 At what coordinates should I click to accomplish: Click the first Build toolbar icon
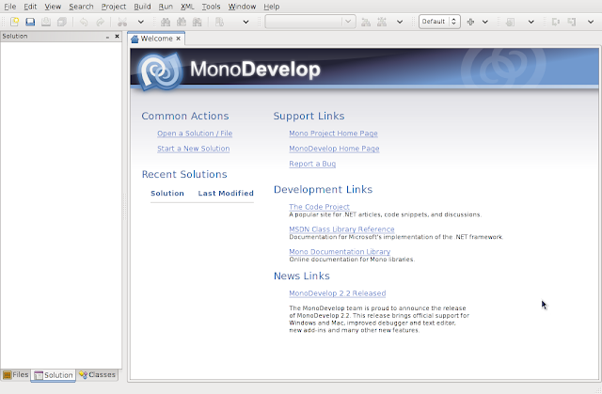(366, 22)
